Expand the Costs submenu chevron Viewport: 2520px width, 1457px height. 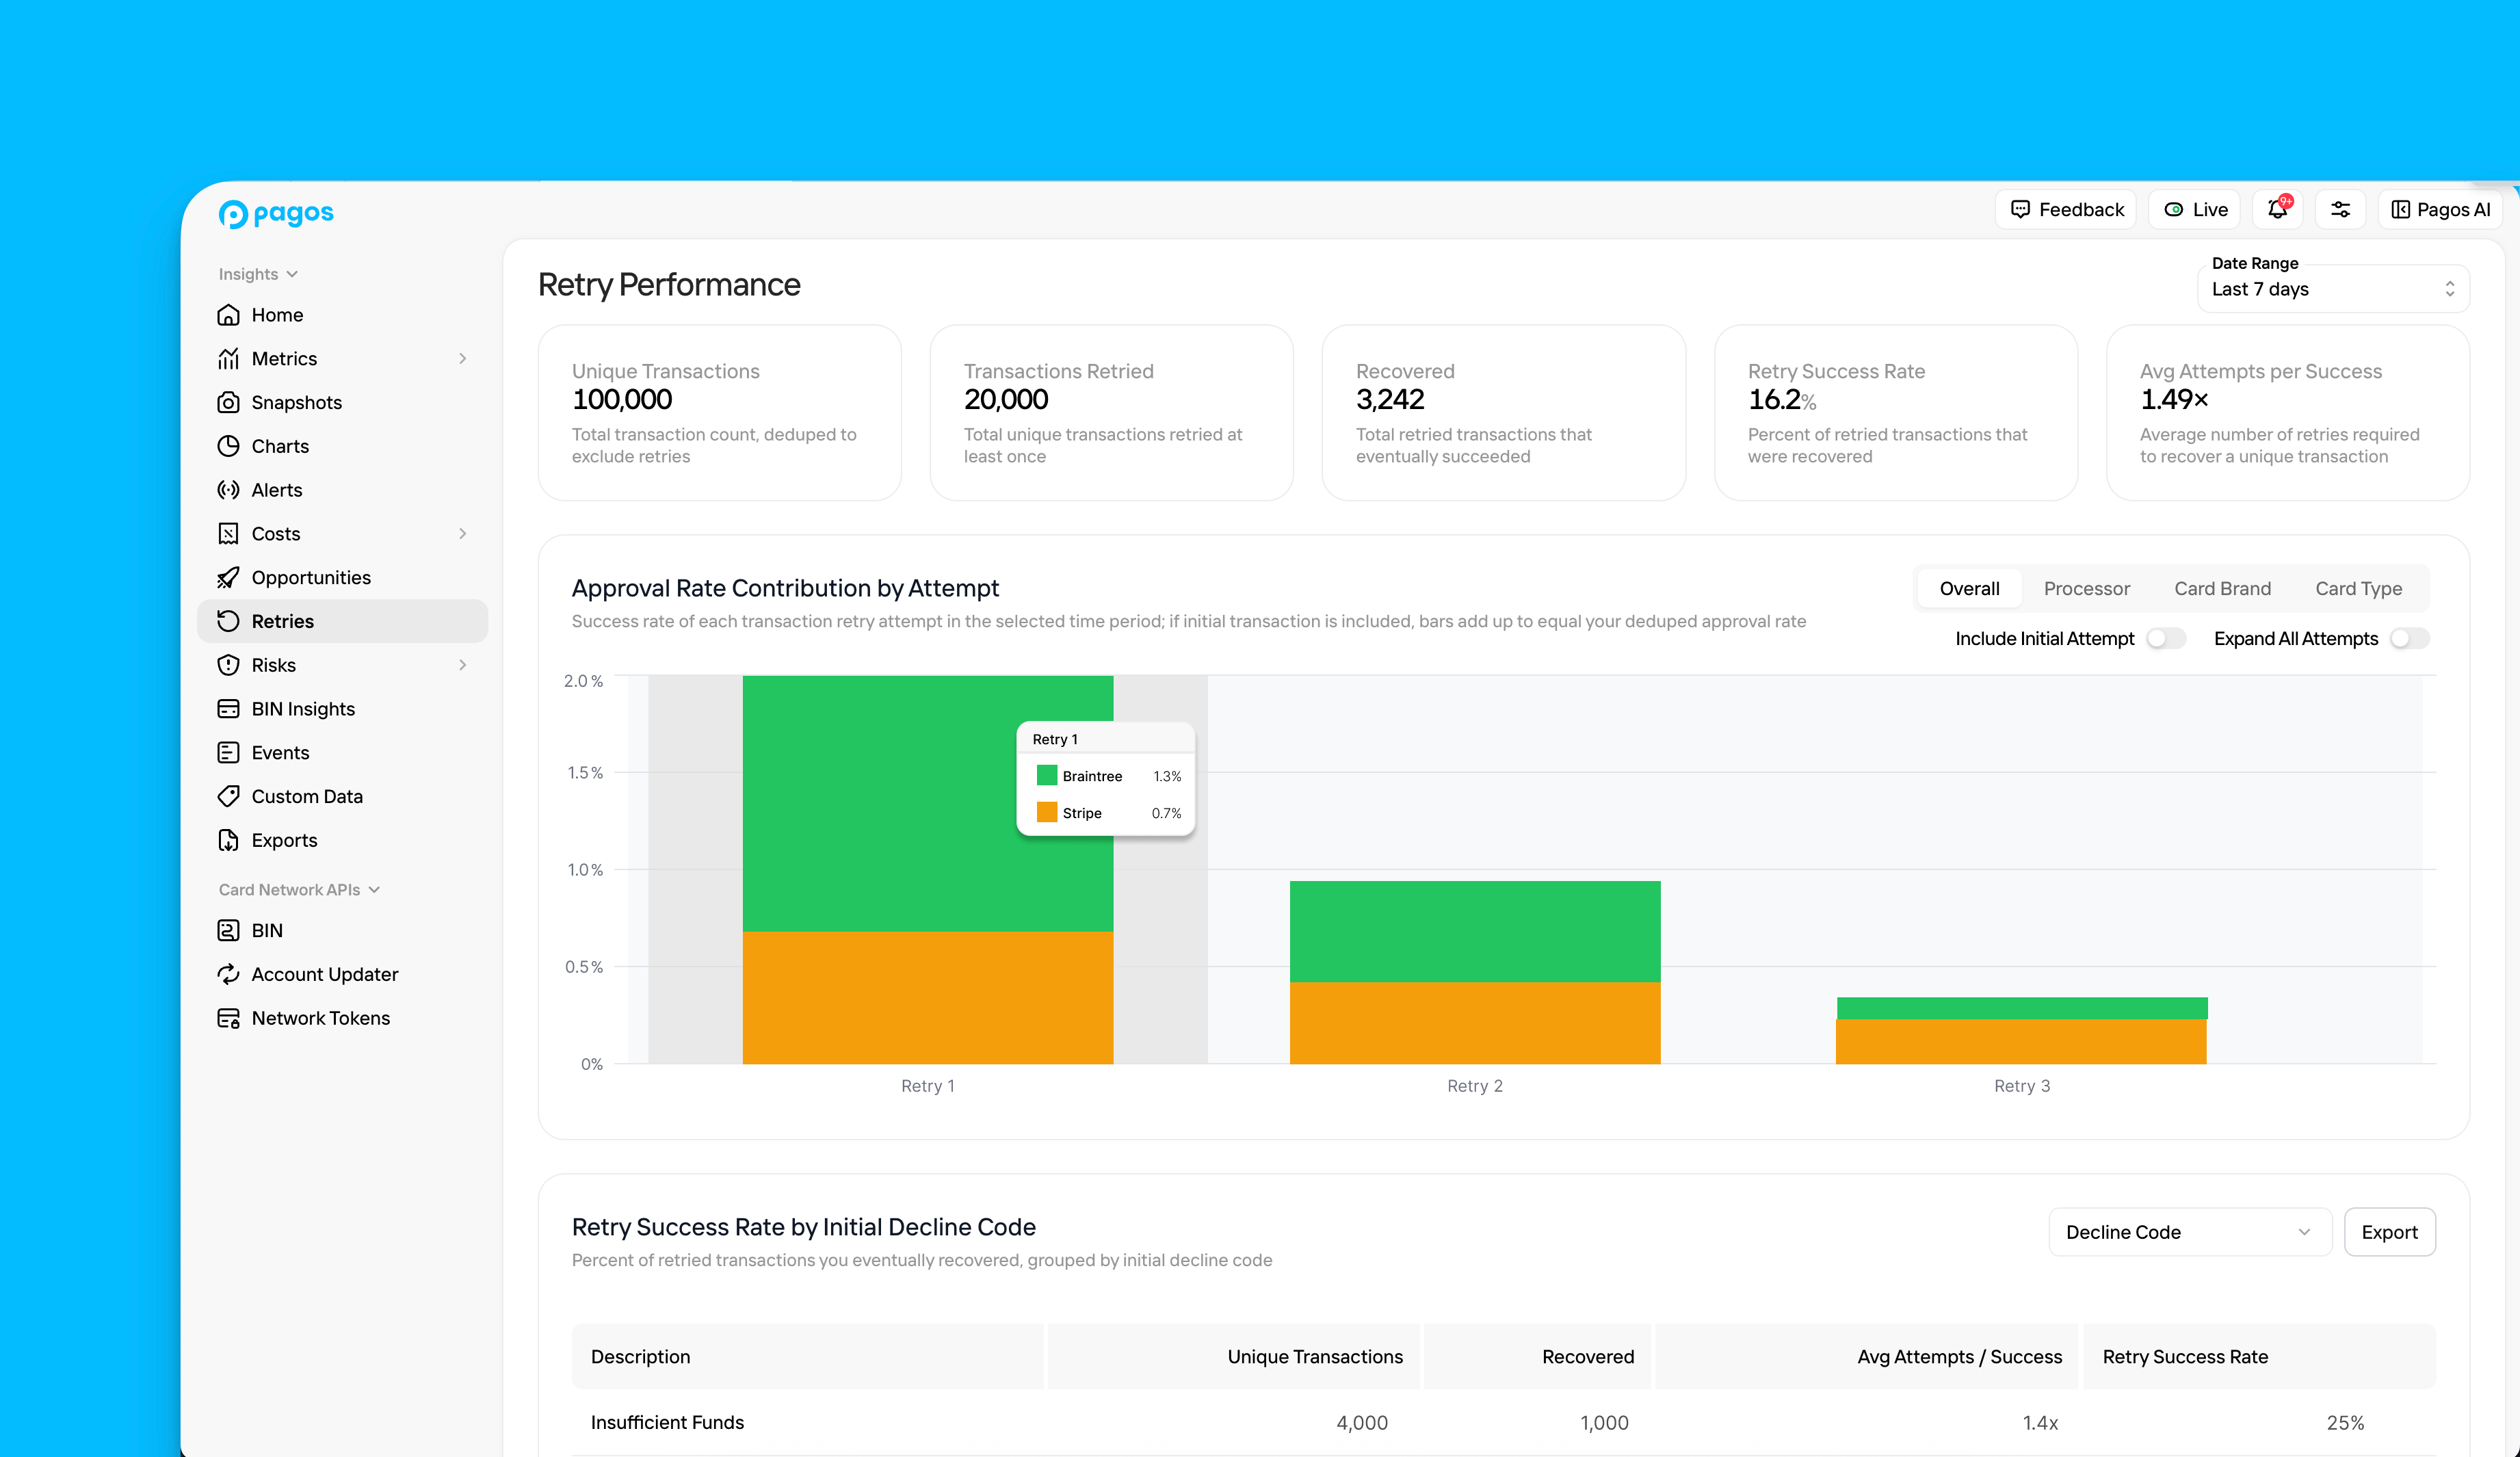[463, 534]
